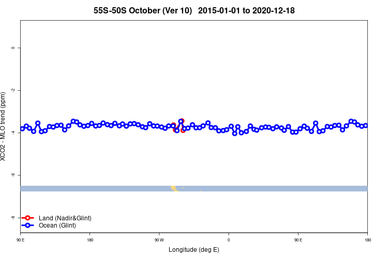Click the y-axis tick label -2

click(13, 90)
